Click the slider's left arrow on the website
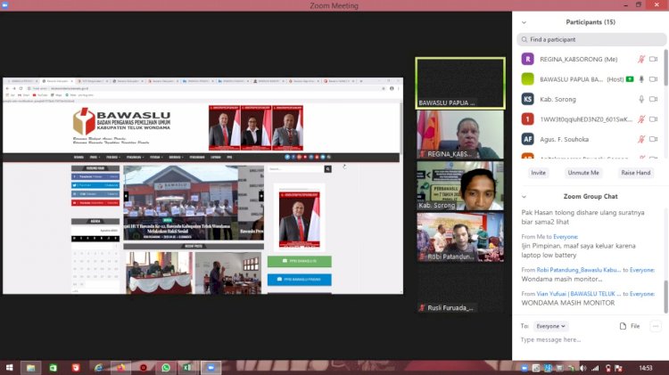 tap(126, 196)
